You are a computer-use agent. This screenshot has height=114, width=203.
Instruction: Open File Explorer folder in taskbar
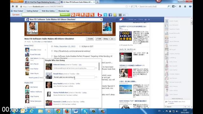click(x=40, y=111)
